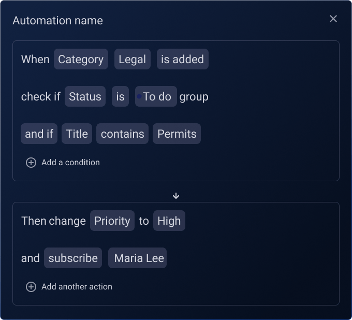Open the 'is added' trigger selector

pyautogui.click(x=183, y=59)
